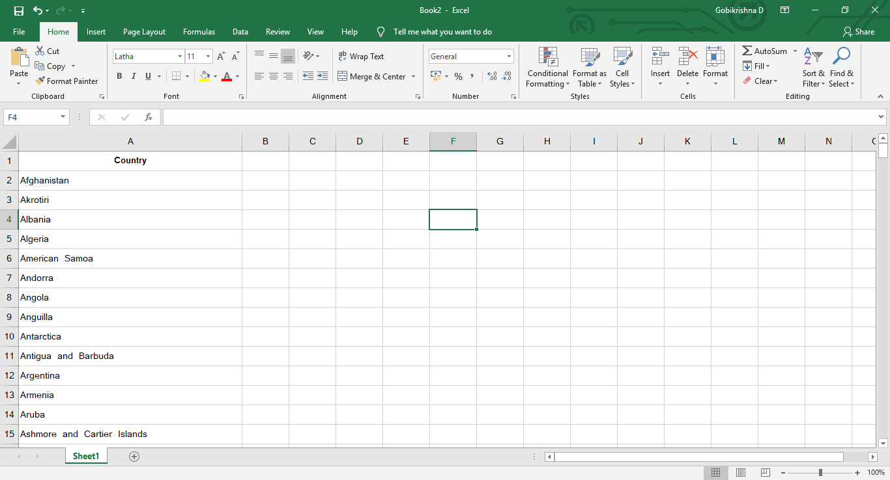
Task: Expand the AutoSum dropdown arrow
Action: coord(795,51)
